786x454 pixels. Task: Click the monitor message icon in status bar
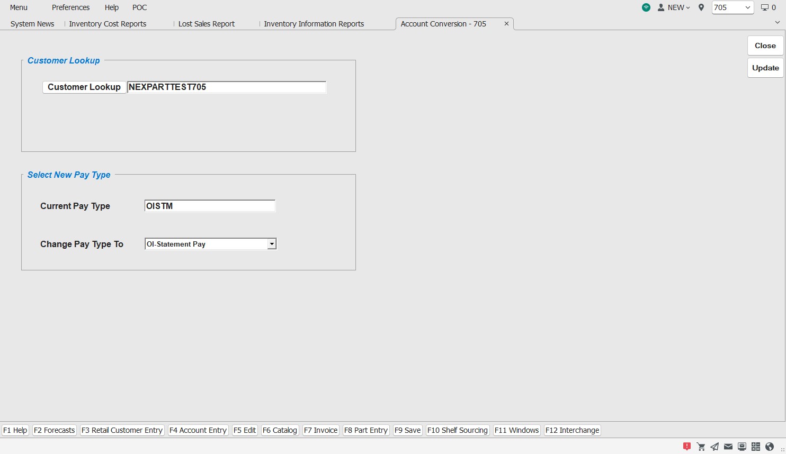pos(742,447)
